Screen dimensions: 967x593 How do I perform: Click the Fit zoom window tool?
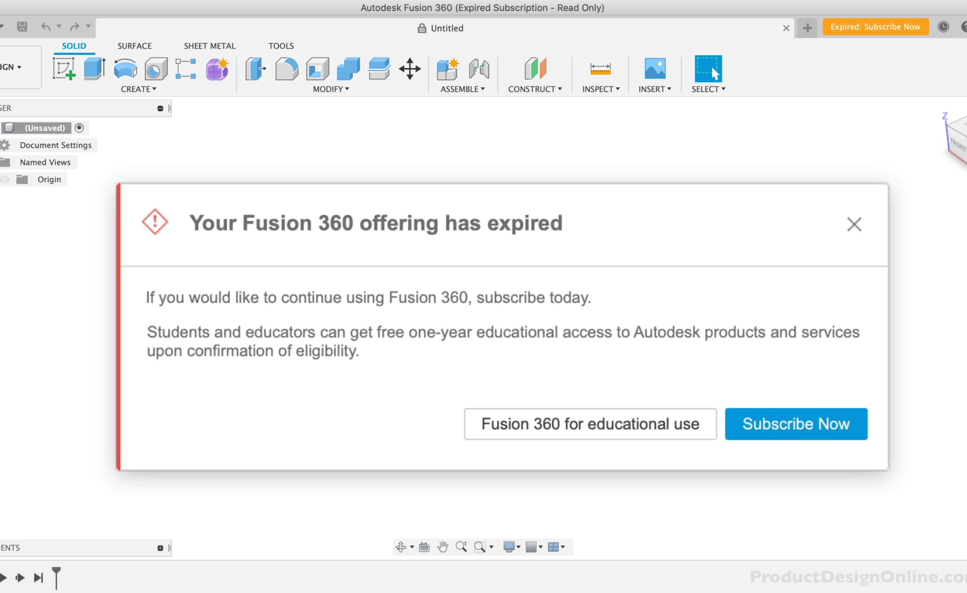point(480,547)
